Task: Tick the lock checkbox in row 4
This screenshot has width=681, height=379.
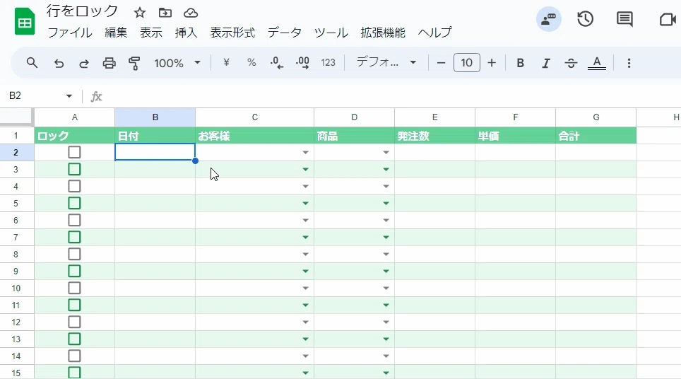Action: (74, 186)
